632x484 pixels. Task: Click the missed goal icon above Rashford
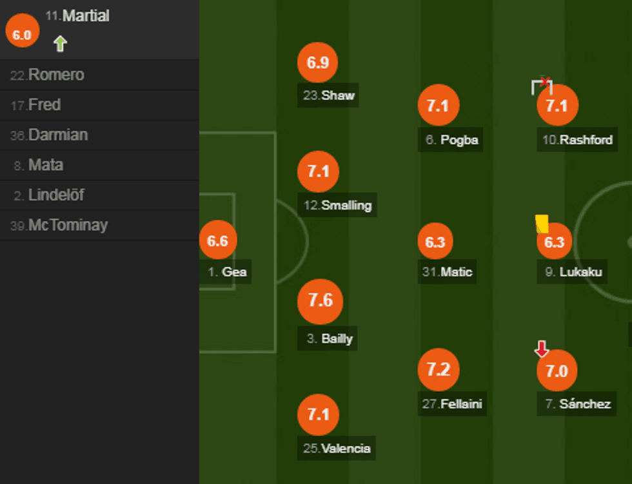pos(542,85)
